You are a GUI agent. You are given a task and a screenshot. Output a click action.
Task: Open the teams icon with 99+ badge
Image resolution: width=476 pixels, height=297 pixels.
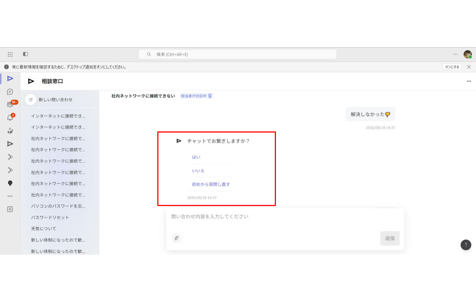10,105
